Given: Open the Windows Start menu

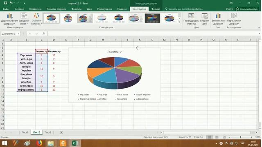Looking at the screenshot, I should click(x=5, y=143).
